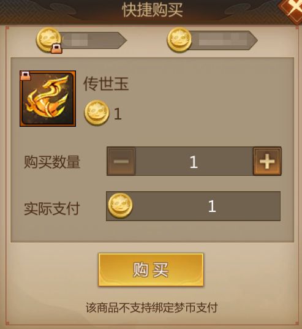Decrease purchase quantity with minus button
The height and width of the screenshot is (329, 302).
point(121,161)
